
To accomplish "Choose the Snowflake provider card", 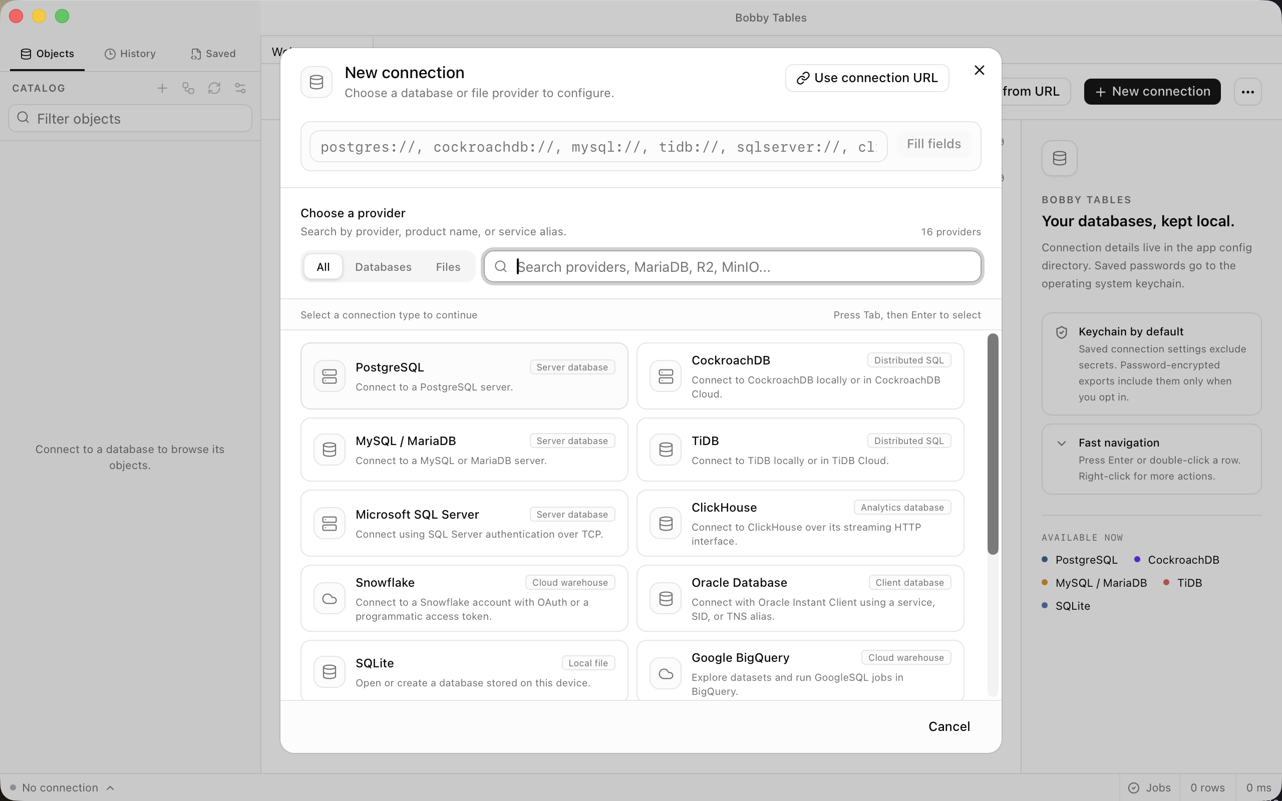I will click(464, 599).
